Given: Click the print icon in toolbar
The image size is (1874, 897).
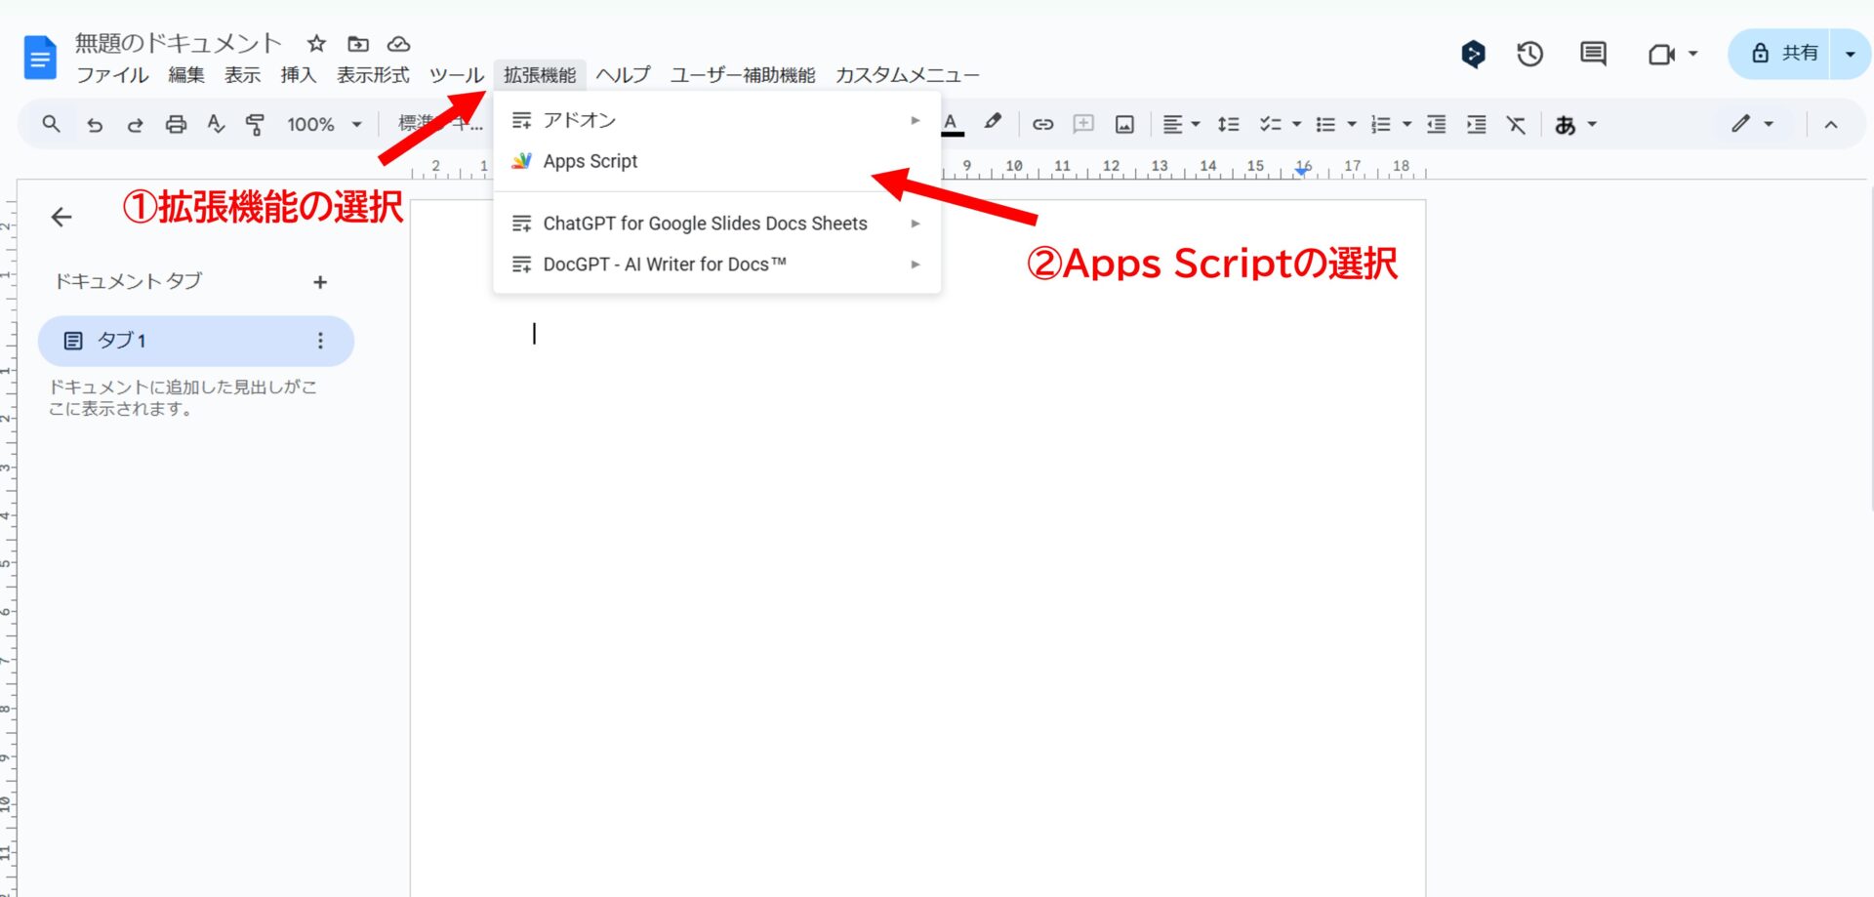Looking at the screenshot, I should 176,124.
